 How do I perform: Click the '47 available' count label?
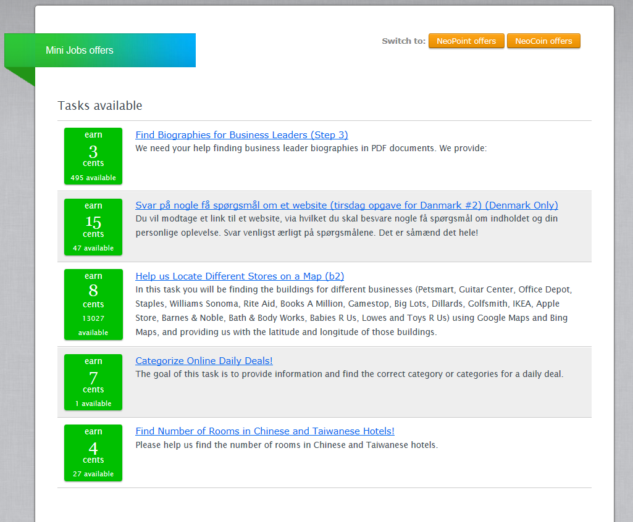click(93, 248)
